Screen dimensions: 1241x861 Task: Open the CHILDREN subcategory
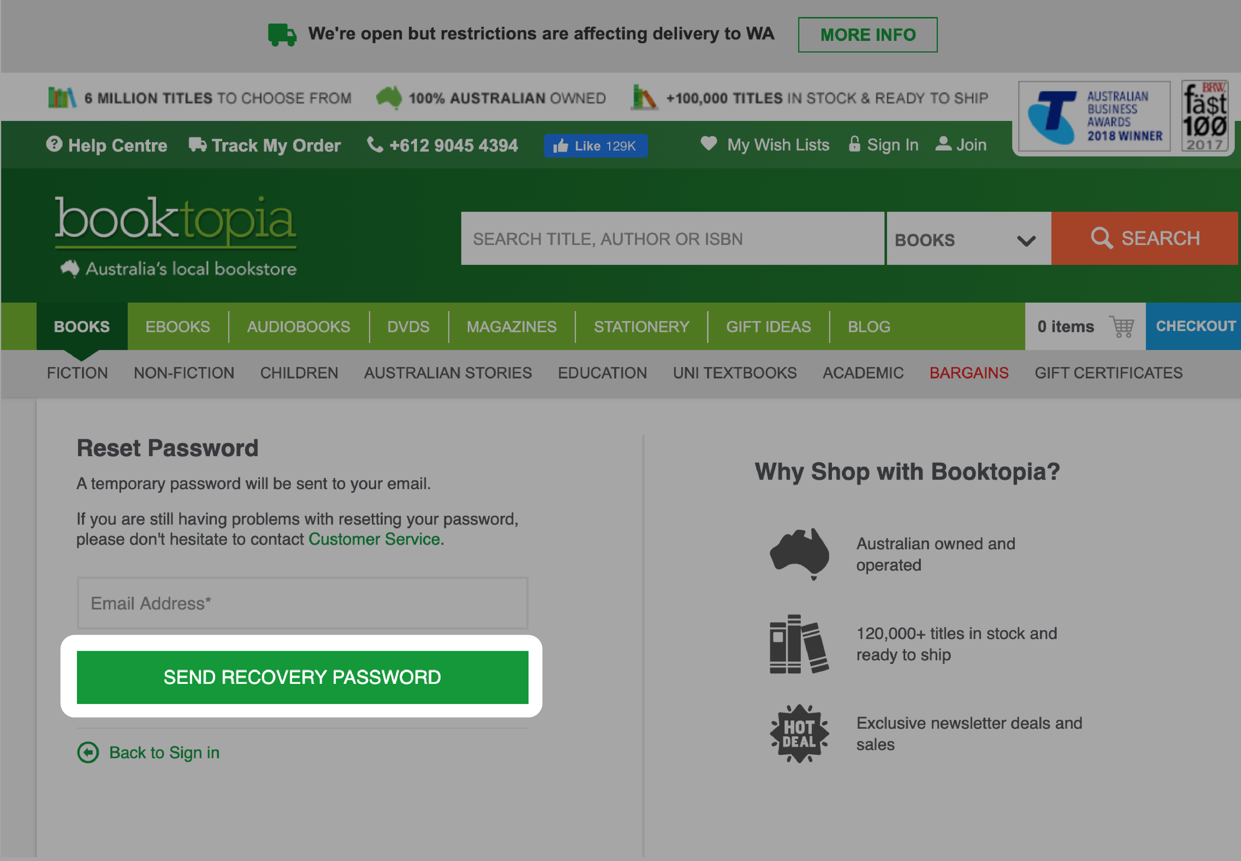(299, 373)
